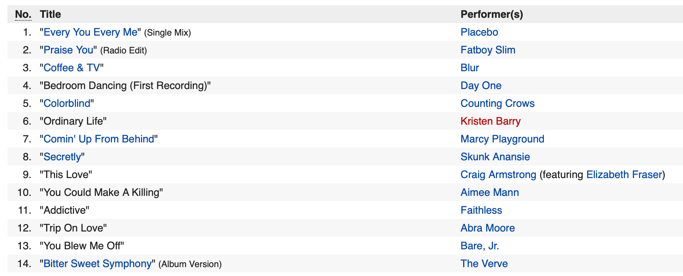Open the "Coffee & TV" link
This screenshot has width=683, height=276.
click(72, 68)
